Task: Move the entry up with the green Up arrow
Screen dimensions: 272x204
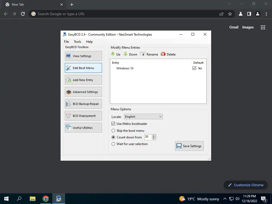Action: coord(116,54)
